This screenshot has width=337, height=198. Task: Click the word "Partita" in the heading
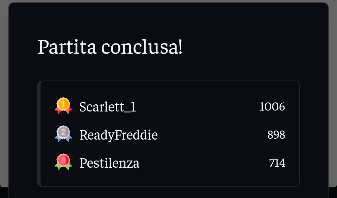[x=67, y=47]
